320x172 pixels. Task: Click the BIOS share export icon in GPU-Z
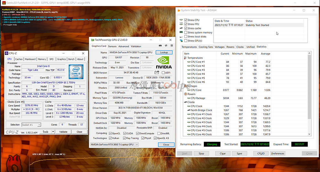[x=157, y=72]
